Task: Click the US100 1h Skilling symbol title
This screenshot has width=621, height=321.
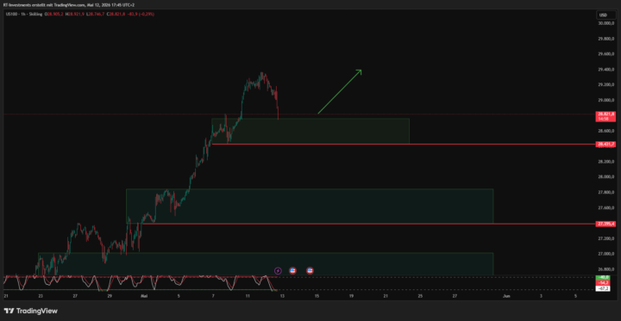Action: pos(24,15)
